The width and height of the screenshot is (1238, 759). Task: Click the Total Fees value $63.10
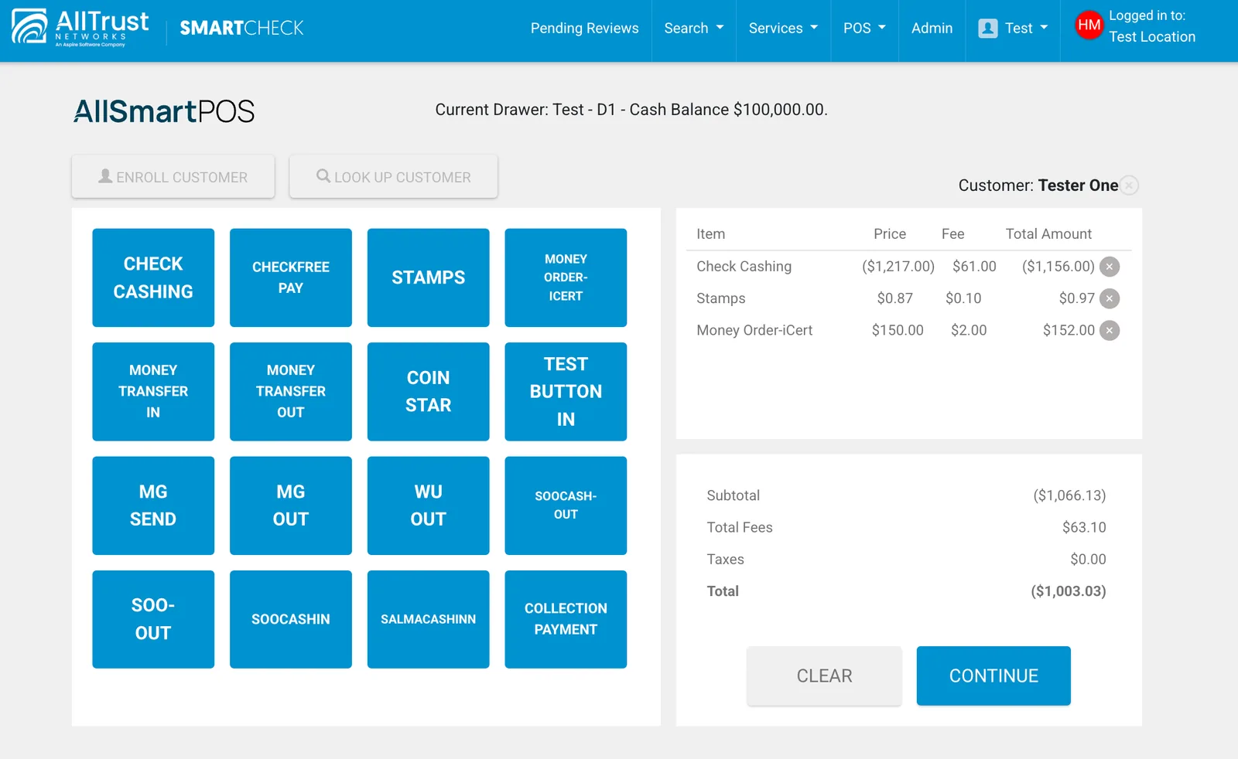point(1084,527)
